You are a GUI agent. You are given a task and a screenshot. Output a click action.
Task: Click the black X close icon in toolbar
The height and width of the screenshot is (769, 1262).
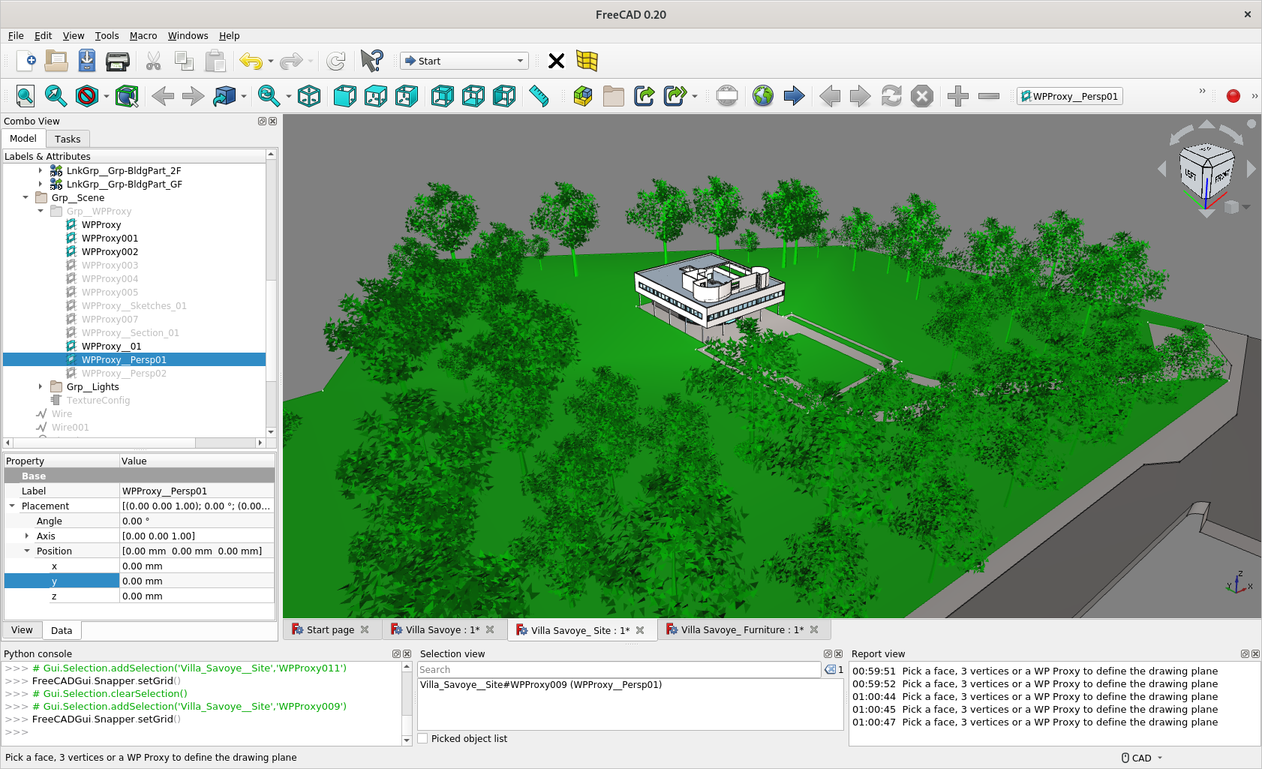point(556,61)
